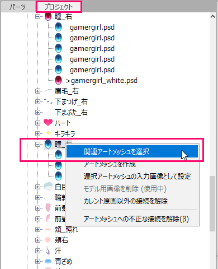Expand the 青ざめ tree node
The height and width of the screenshot is (269, 218).
click(37, 261)
